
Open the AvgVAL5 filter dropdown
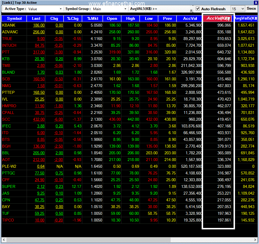point(191,11)
